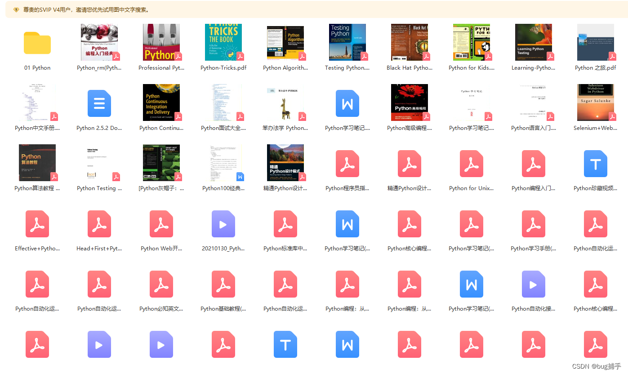Open the Head+First+Pyt... PDF icon
Viewport: 628px width, 374px height.
(99, 224)
